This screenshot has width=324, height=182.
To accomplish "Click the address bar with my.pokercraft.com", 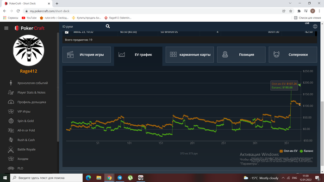I will coord(153,11).
